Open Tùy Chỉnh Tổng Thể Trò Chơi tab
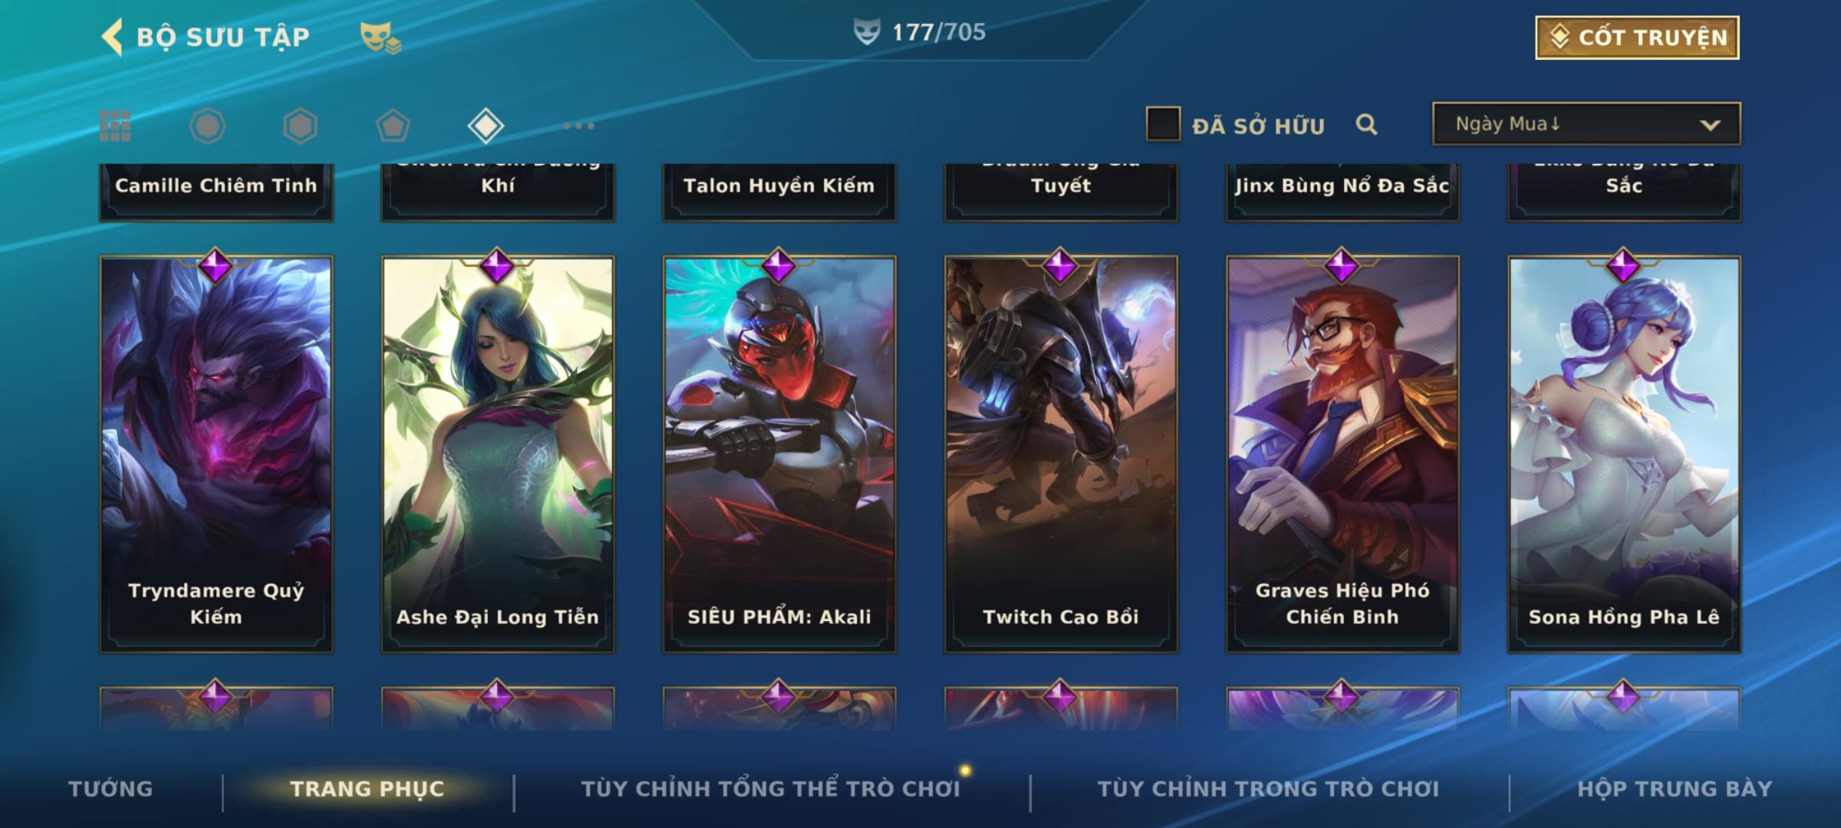Screen dimensions: 1841x828 770,788
